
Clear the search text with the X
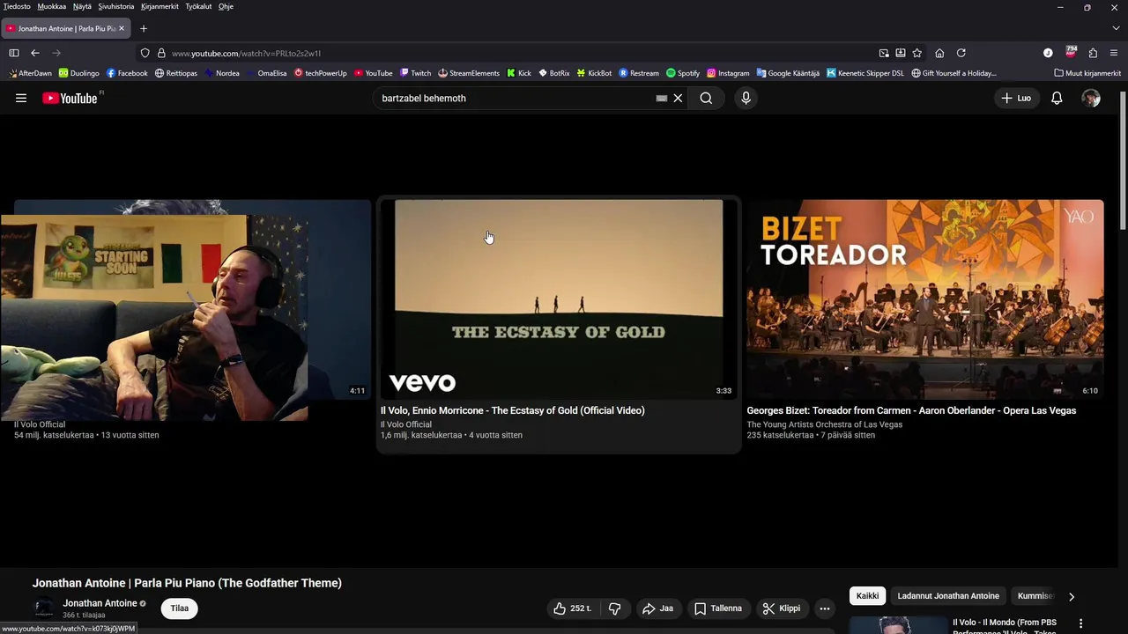(678, 99)
